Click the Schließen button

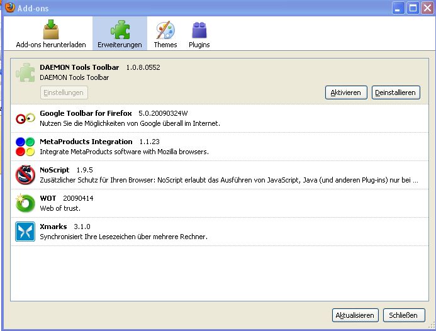[x=403, y=315]
